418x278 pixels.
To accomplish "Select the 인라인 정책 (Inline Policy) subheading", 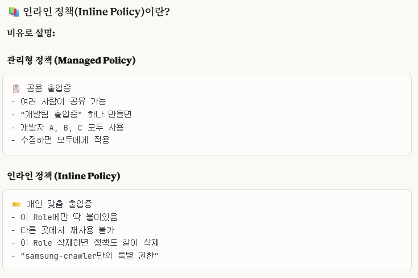I will point(64,176).
